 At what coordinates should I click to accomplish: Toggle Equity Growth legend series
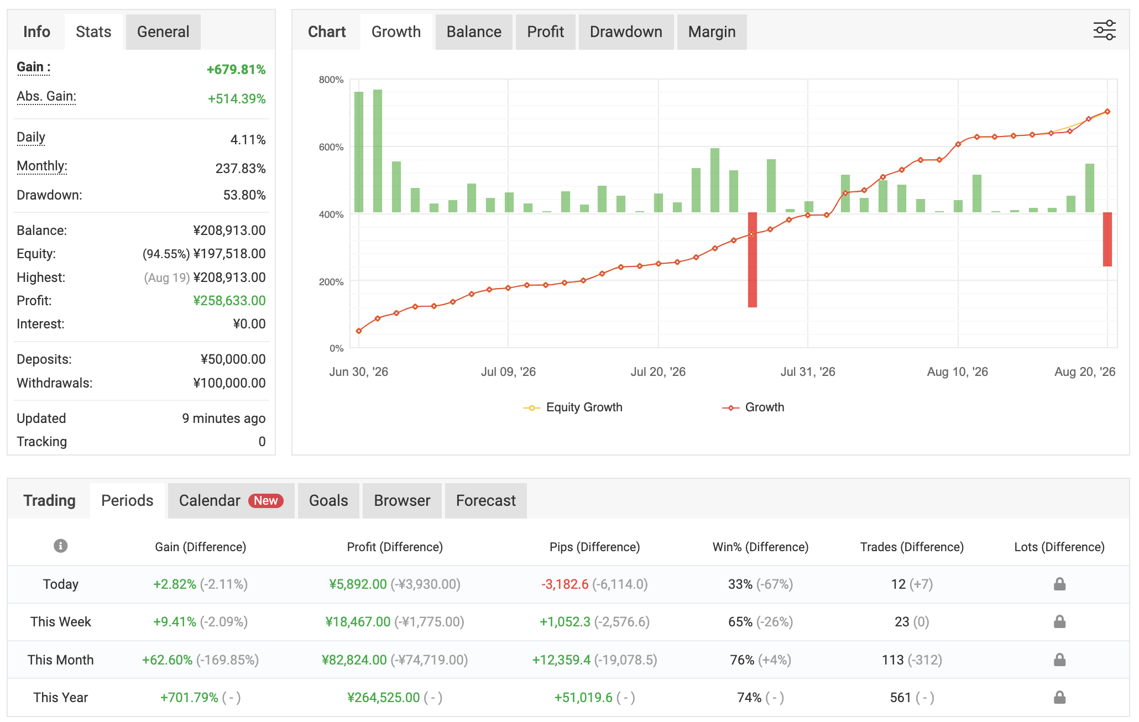pyautogui.click(x=573, y=407)
